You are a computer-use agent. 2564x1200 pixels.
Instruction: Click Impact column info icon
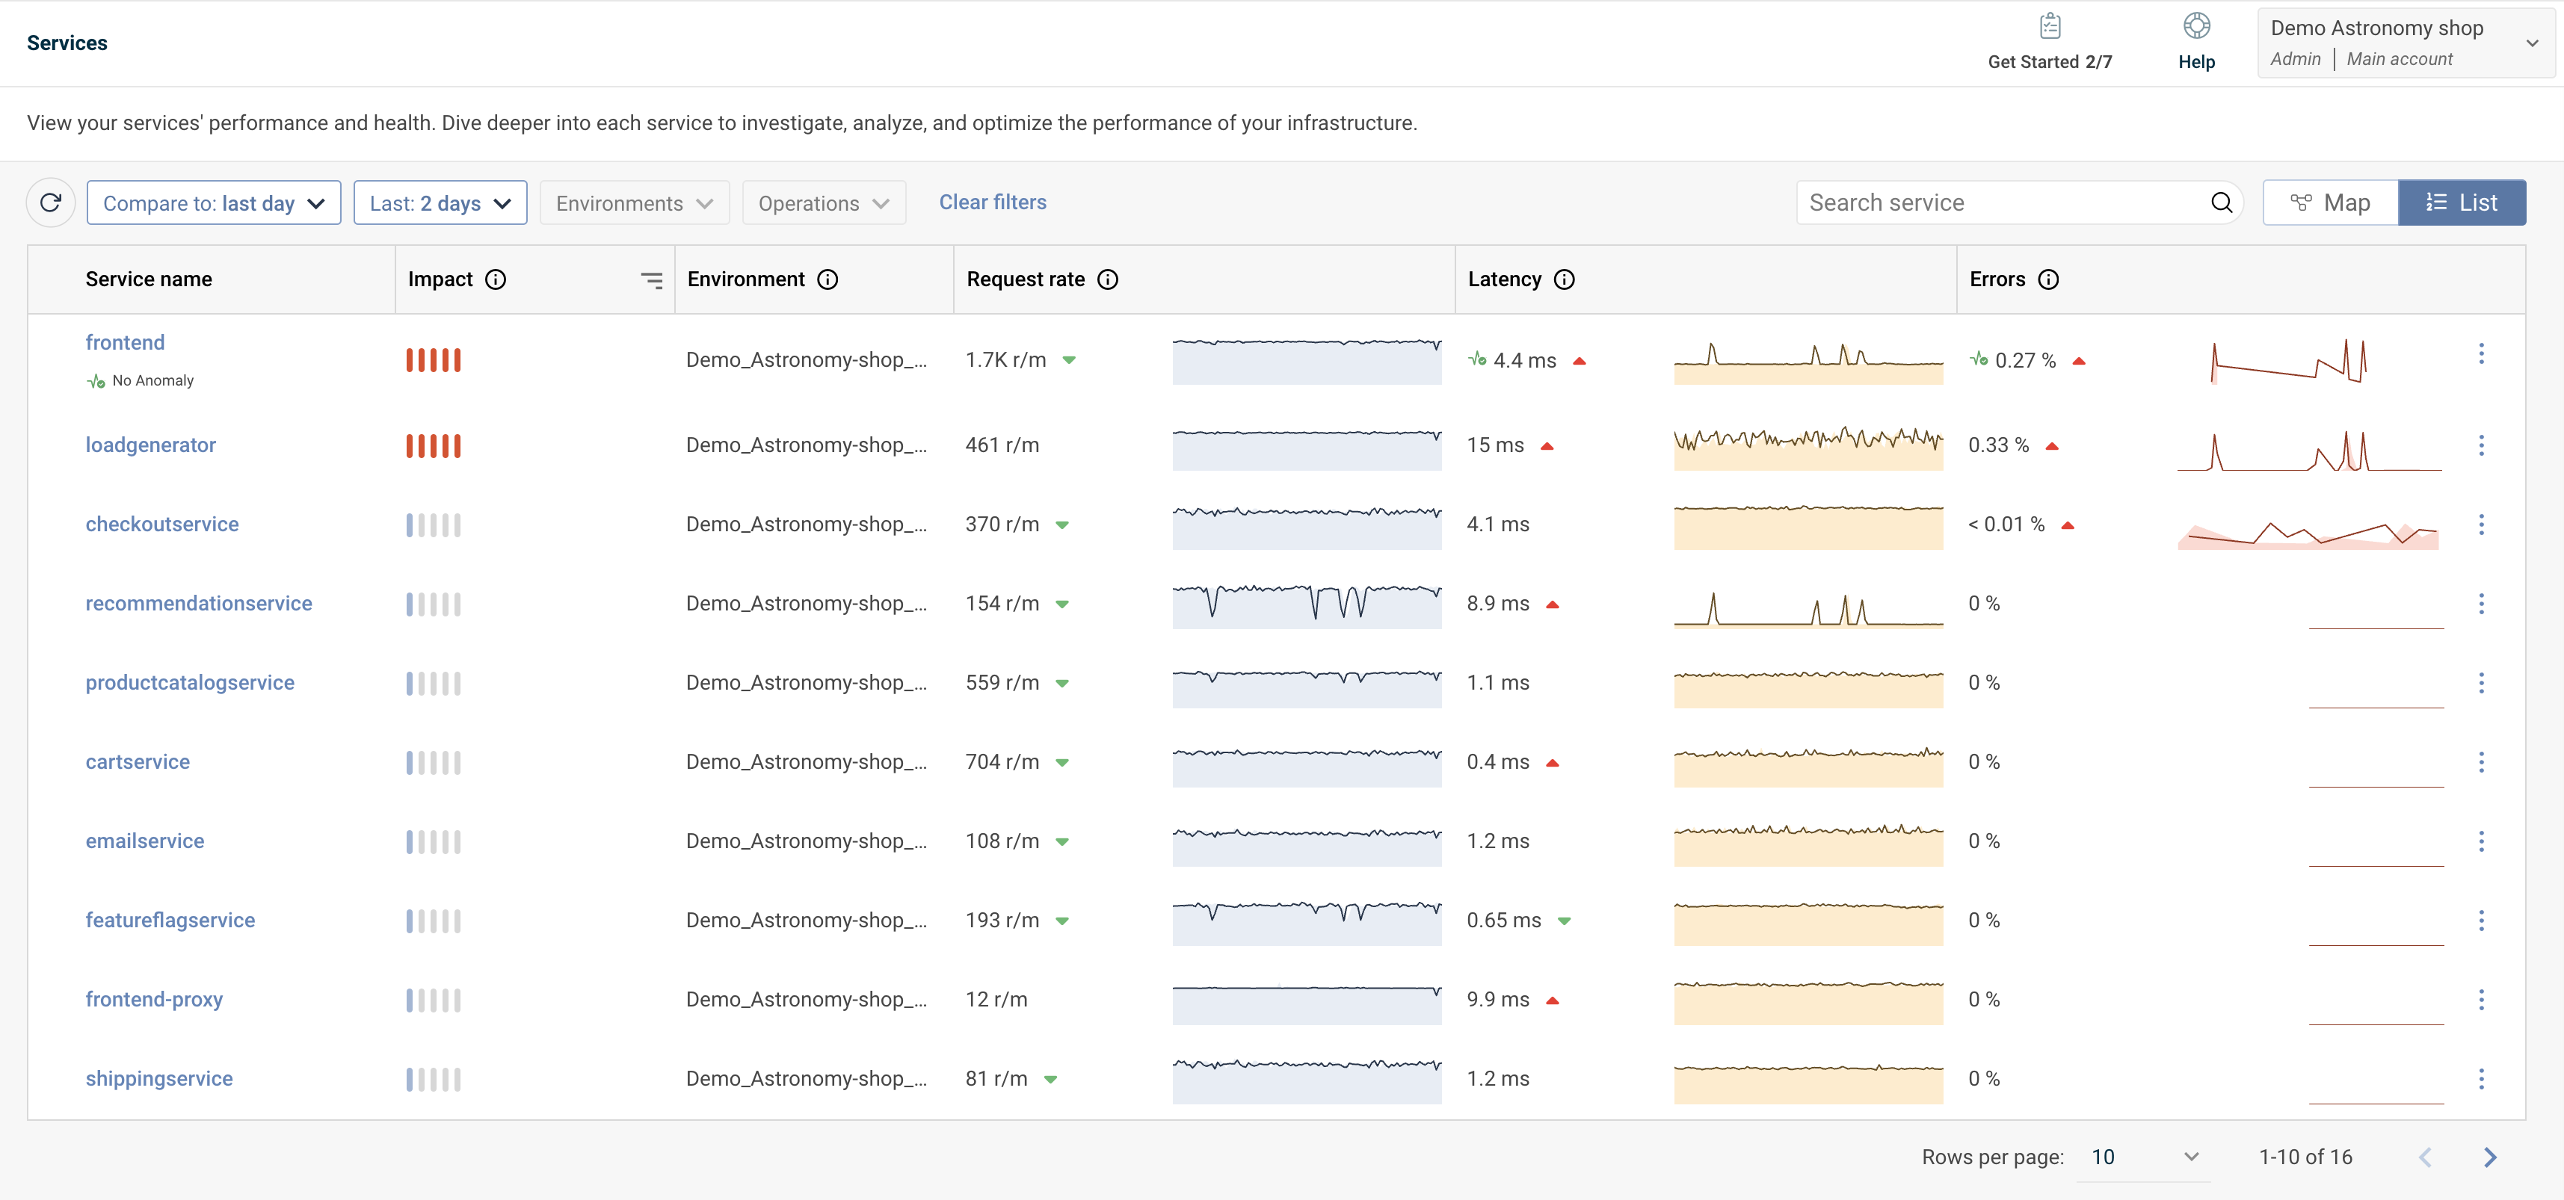pyautogui.click(x=496, y=279)
